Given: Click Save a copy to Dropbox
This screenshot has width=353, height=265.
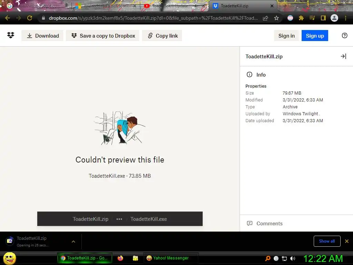Looking at the screenshot, I should pos(103,36).
